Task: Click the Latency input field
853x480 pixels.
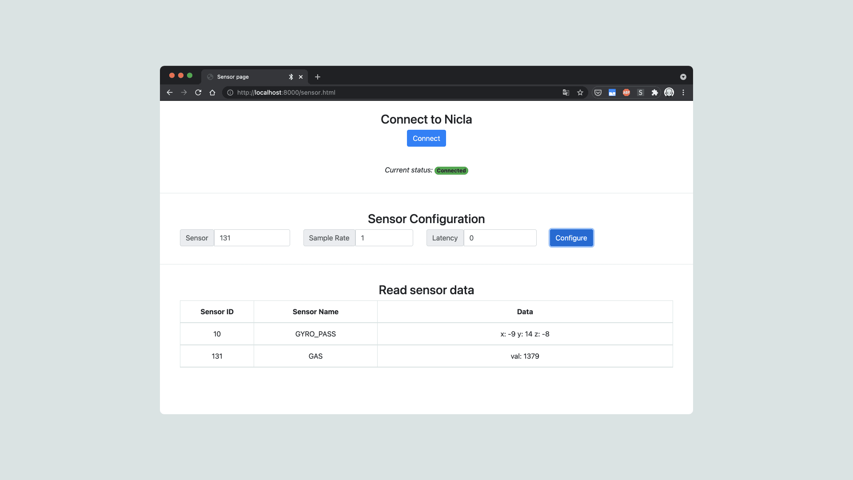Action: [500, 238]
